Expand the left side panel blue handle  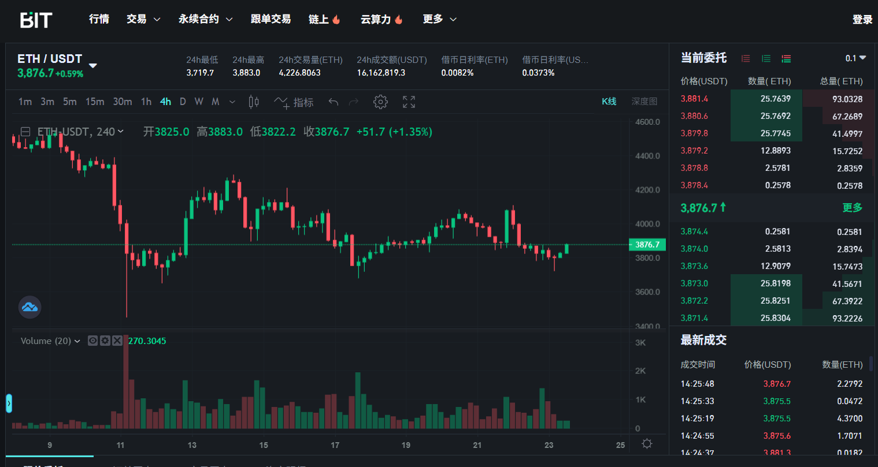(9, 403)
